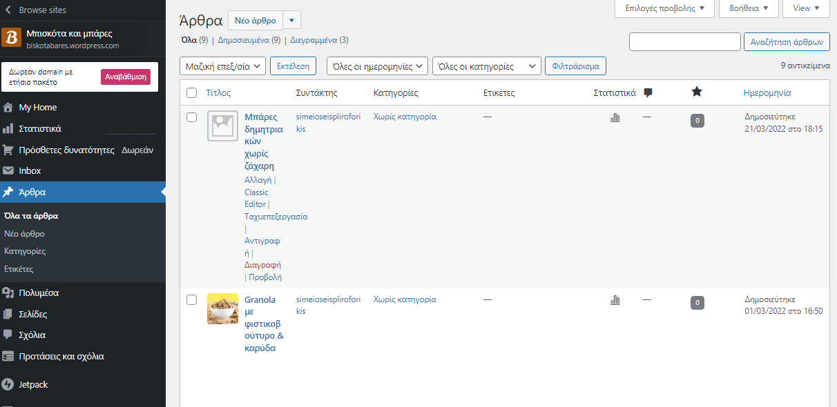Click the comments bubble column header icon
The height and width of the screenshot is (407, 837).
[x=648, y=92]
